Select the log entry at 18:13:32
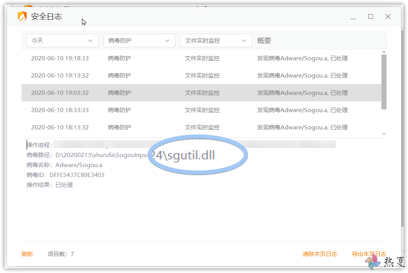This screenshot has height=273, width=408. click(x=202, y=127)
